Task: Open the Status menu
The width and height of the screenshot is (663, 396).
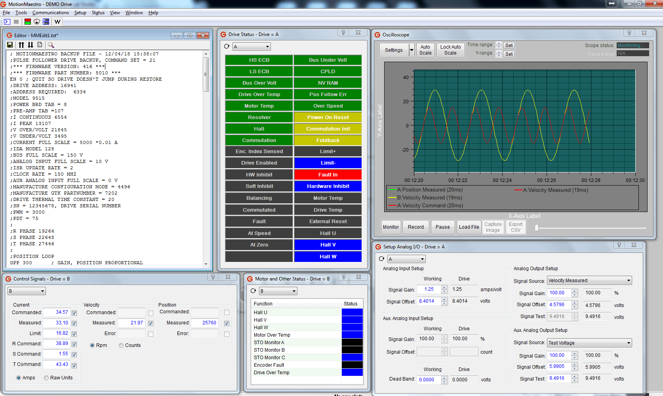Action: (x=98, y=13)
